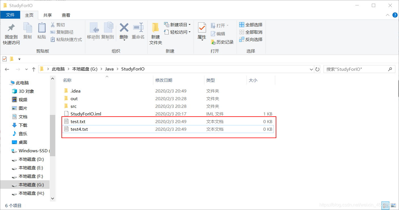Switch to the Home (主页) tab
Viewport: 399px width, 210px height.
point(29,15)
